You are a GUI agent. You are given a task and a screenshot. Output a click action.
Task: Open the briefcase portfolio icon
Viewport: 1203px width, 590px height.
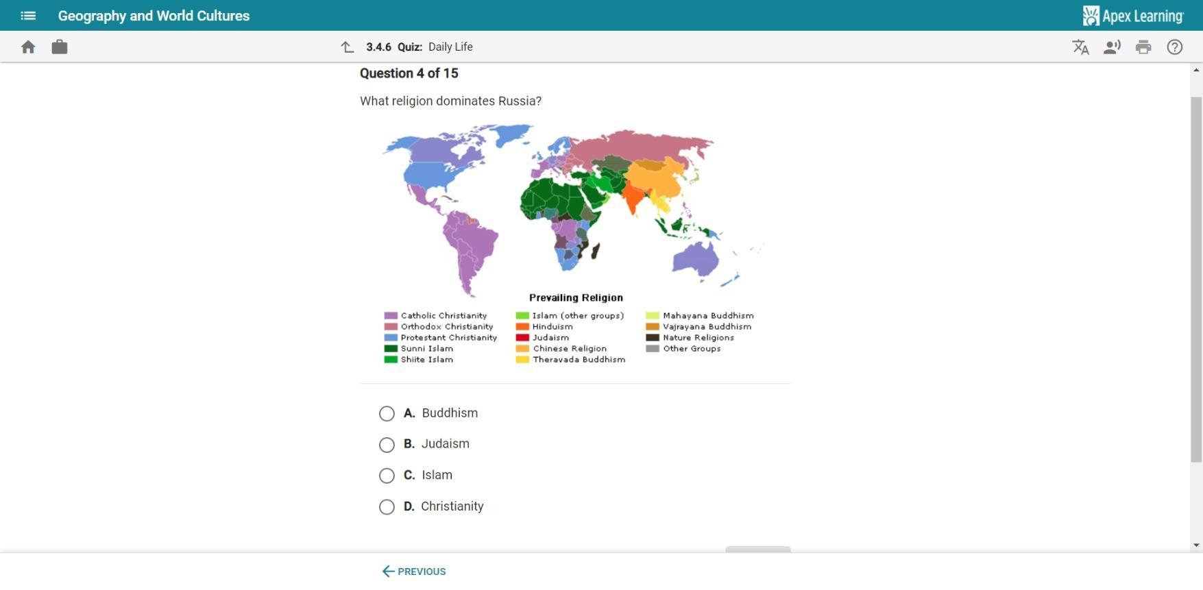(x=60, y=47)
